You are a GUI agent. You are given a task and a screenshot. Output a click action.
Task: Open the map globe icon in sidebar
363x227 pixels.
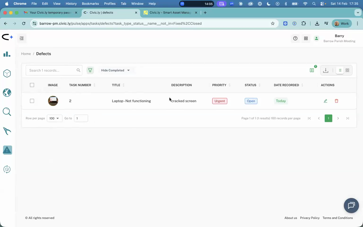pos(7,93)
